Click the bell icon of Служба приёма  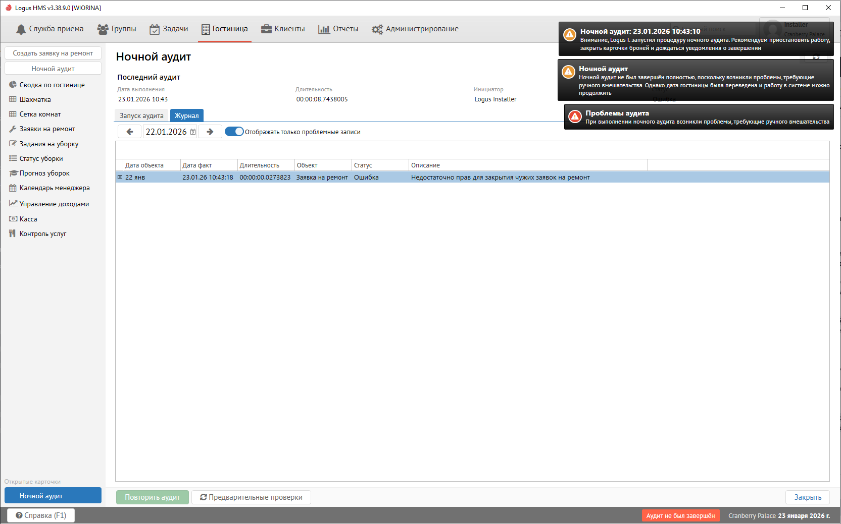(x=21, y=29)
